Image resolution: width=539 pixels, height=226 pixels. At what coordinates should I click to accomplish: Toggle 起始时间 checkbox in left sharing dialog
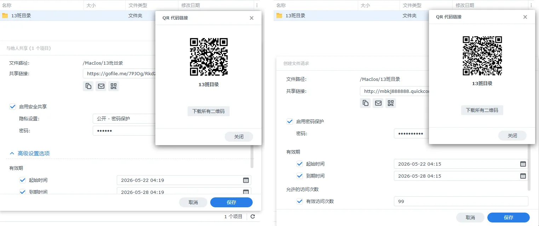click(23, 180)
